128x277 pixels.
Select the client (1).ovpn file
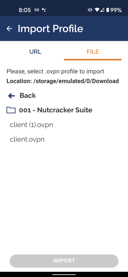(31, 125)
